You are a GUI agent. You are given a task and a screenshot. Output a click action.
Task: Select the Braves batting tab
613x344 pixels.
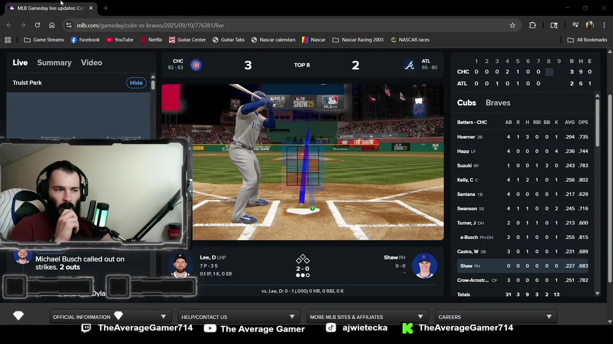tap(498, 103)
